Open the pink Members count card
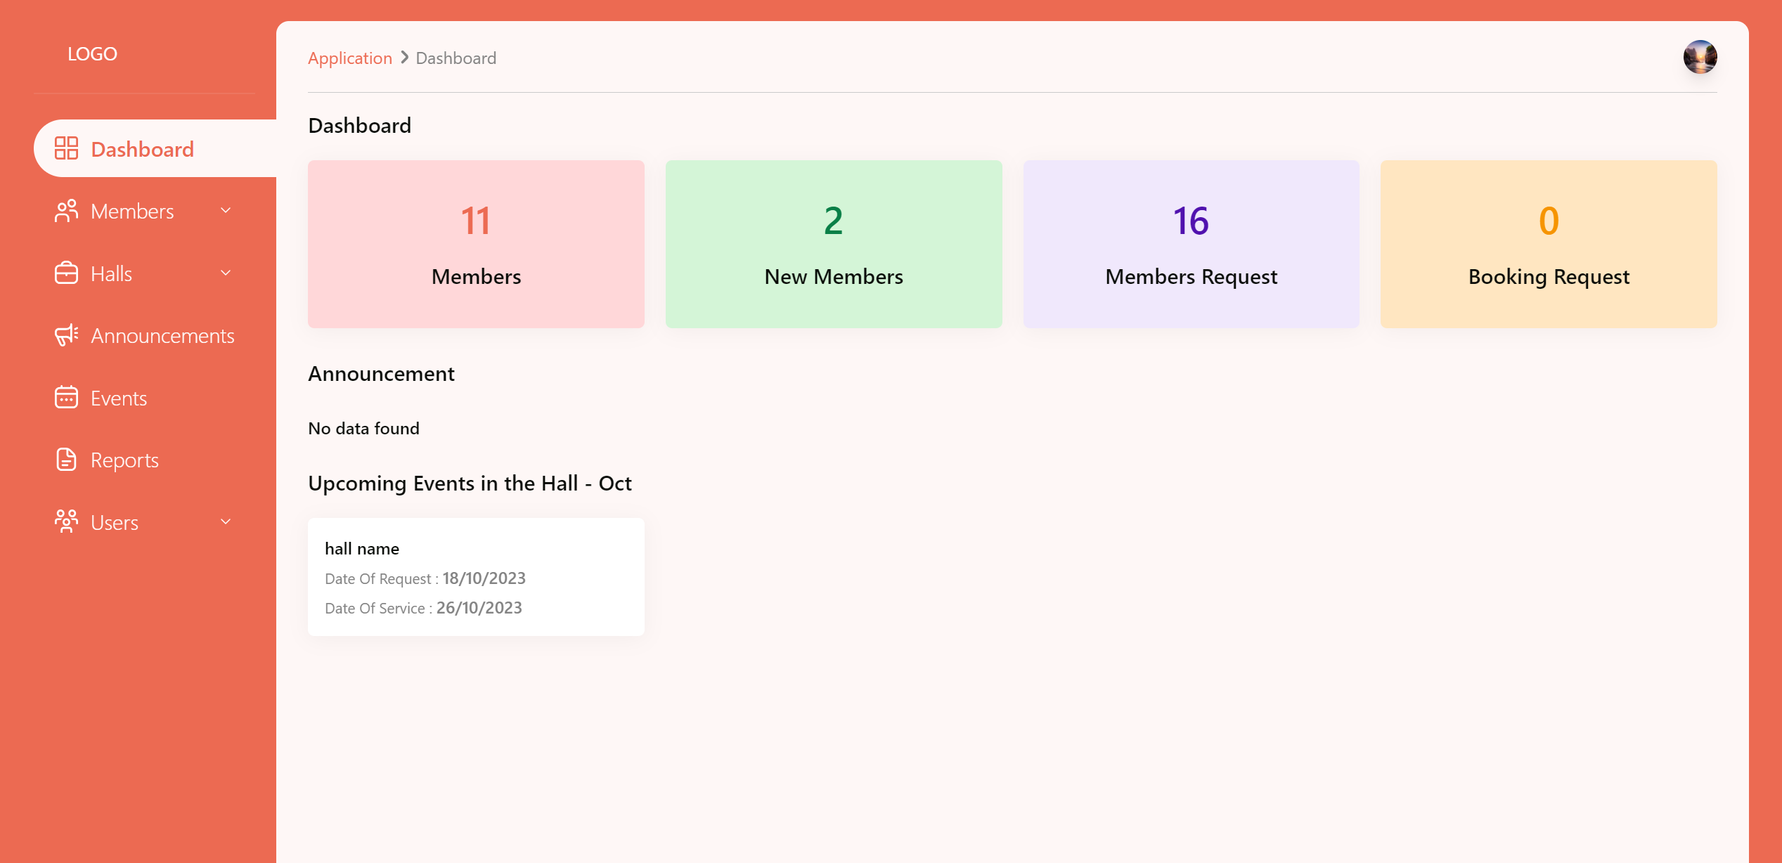The width and height of the screenshot is (1782, 863). (476, 244)
